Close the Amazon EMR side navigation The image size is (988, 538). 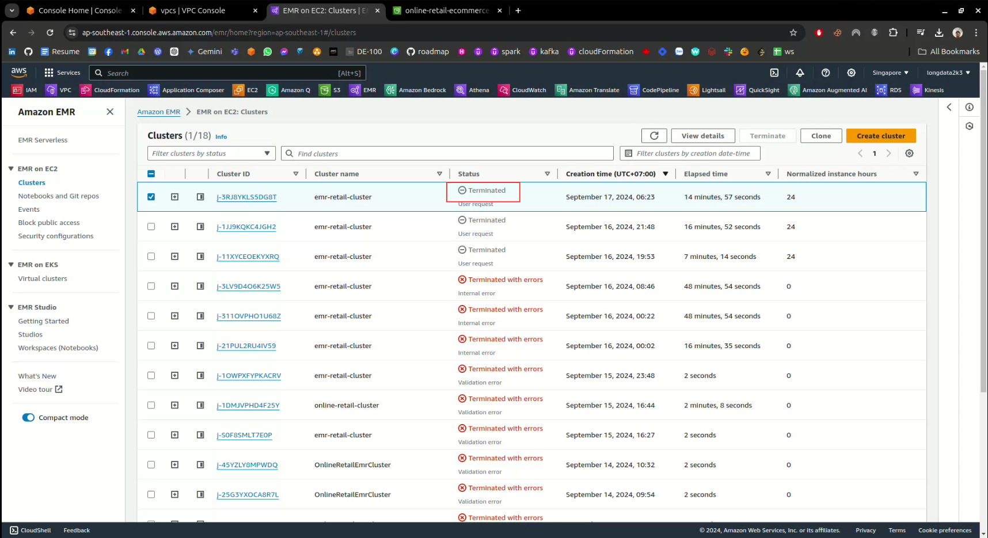[x=110, y=112]
